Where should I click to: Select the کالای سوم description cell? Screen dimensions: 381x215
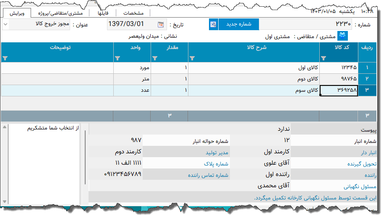pos(254,90)
